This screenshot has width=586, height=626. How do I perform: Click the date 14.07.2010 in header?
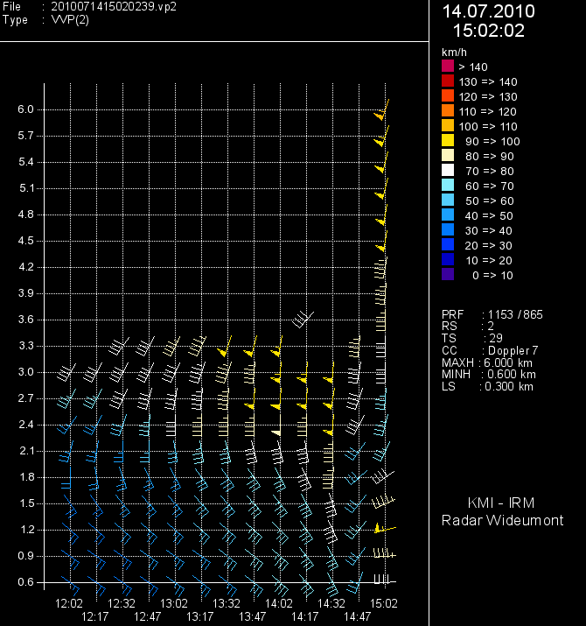pos(488,11)
